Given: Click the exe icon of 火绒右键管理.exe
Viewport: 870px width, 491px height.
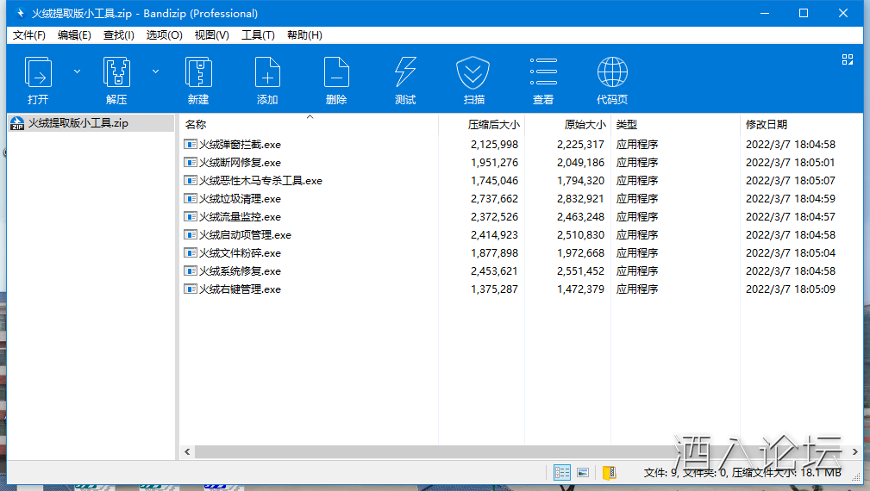Looking at the screenshot, I should pyautogui.click(x=191, y=289).
